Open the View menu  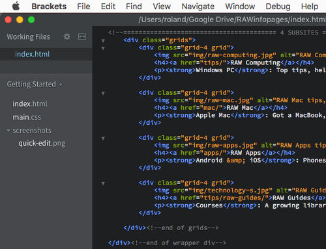(x=162, y=7)
